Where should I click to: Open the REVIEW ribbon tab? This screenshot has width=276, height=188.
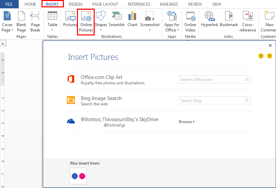(195, 4)
